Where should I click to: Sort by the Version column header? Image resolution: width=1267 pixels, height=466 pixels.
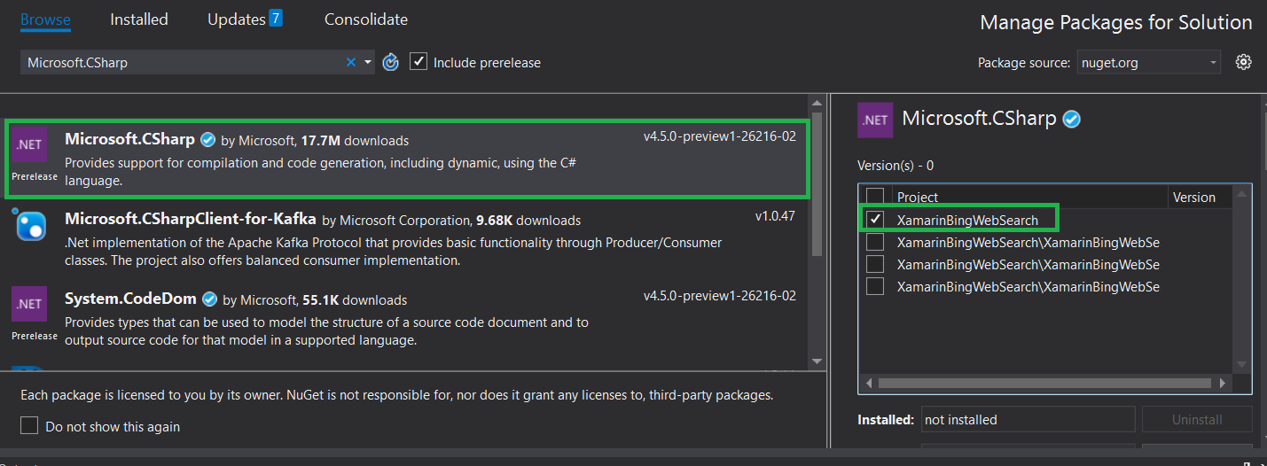pyautogui.click(x=1194, y=197)
